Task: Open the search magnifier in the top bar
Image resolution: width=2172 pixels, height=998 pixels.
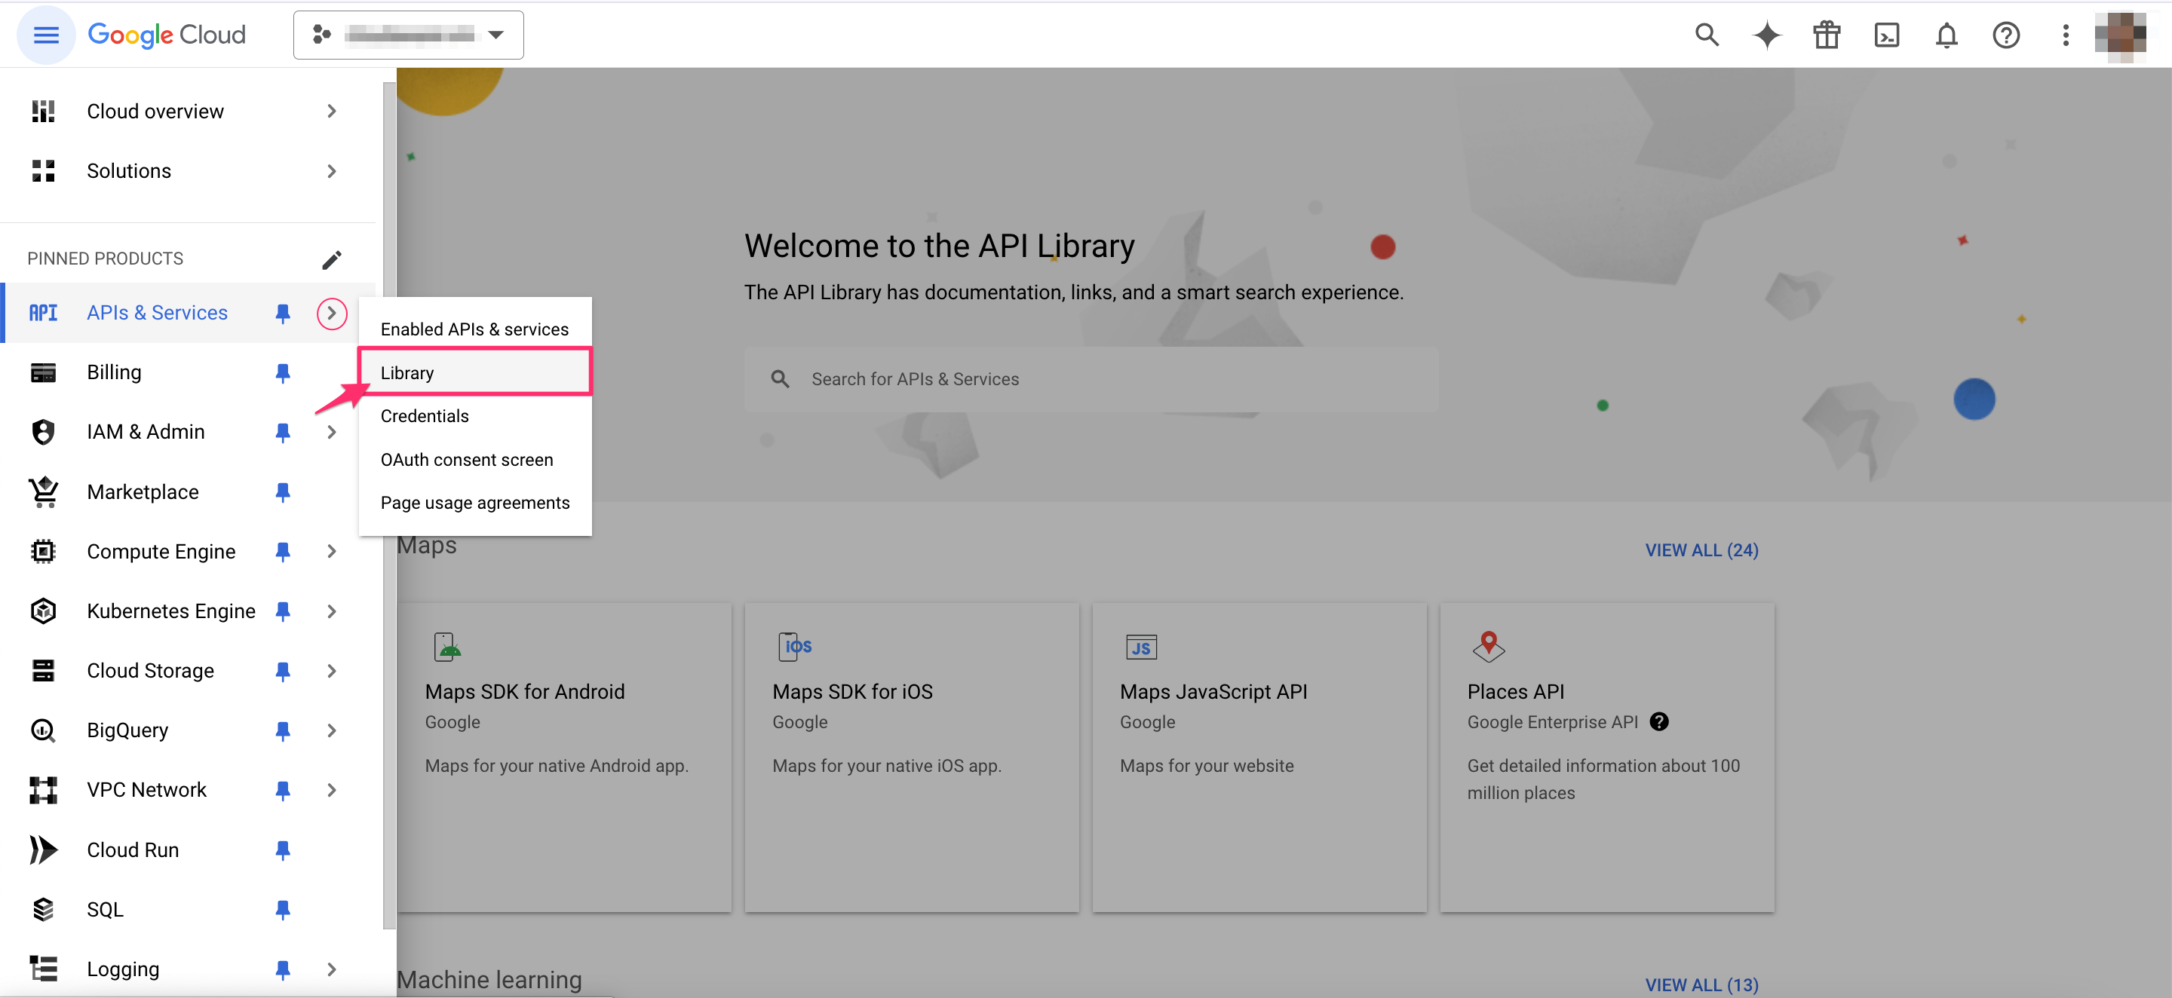Action: [1706, 35]
